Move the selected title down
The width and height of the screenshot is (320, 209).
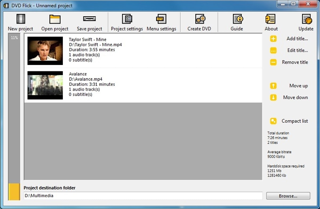[x=273, y=98]
